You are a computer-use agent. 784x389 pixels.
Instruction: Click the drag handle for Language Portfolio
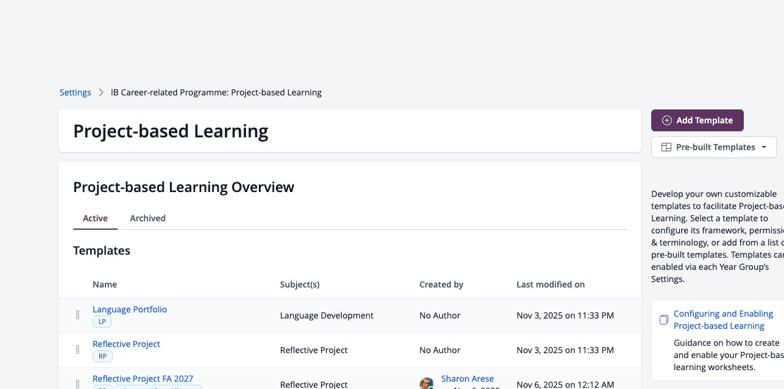(x=77, y=315)
